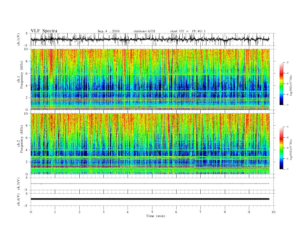Screen dimensions: 308x238
Task: Click the "10" tick on the time axis
Action: [273, 212]
